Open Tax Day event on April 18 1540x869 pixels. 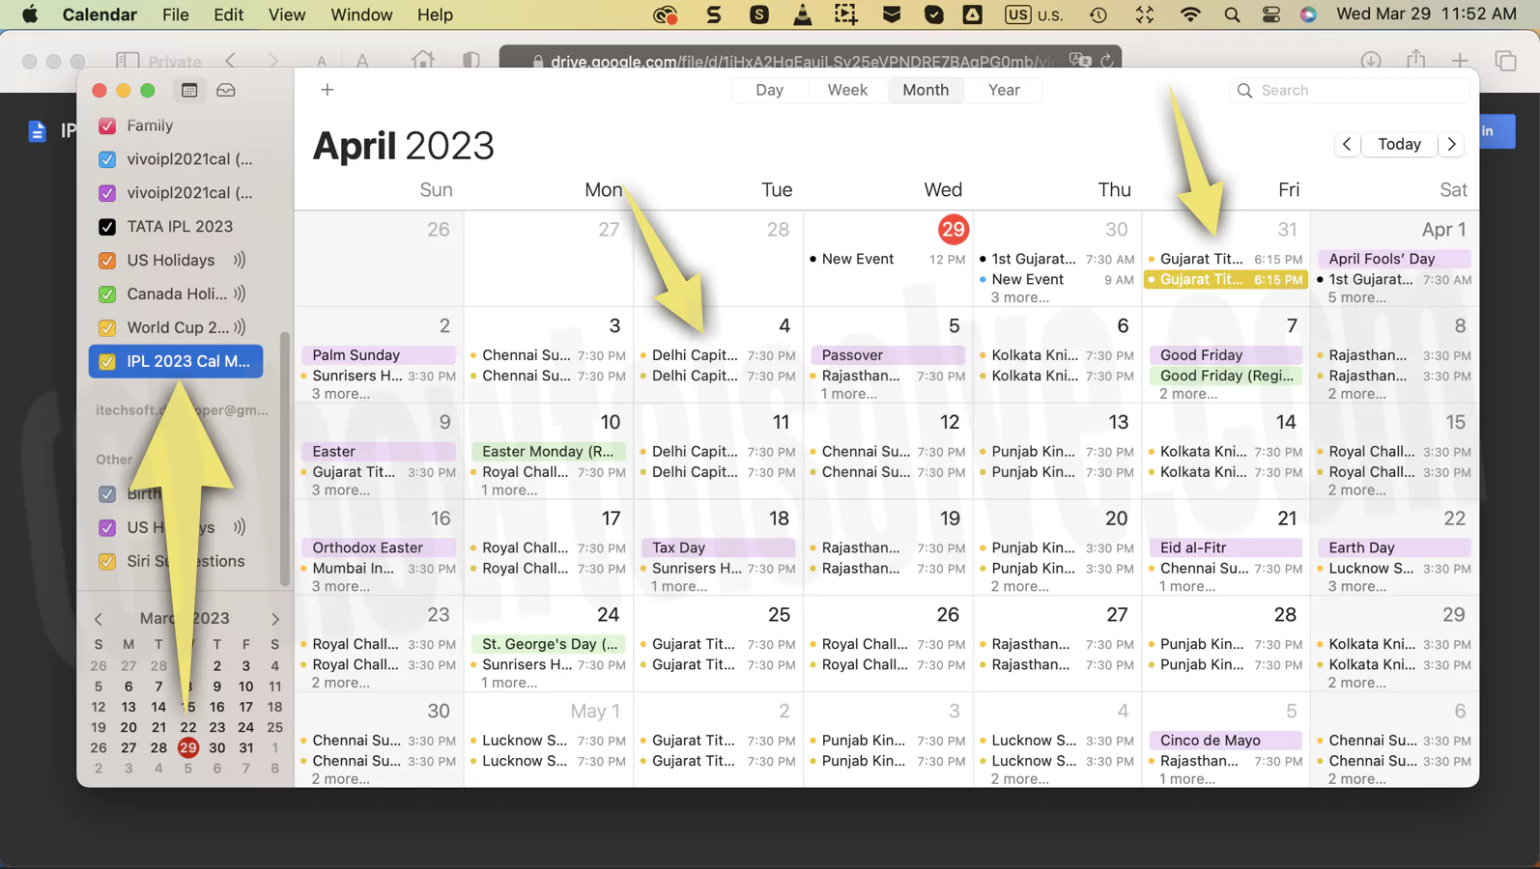pos(718,547)
